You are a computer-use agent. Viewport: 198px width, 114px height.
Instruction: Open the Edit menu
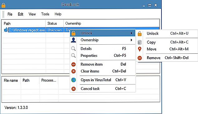click(x=21, y=14)
